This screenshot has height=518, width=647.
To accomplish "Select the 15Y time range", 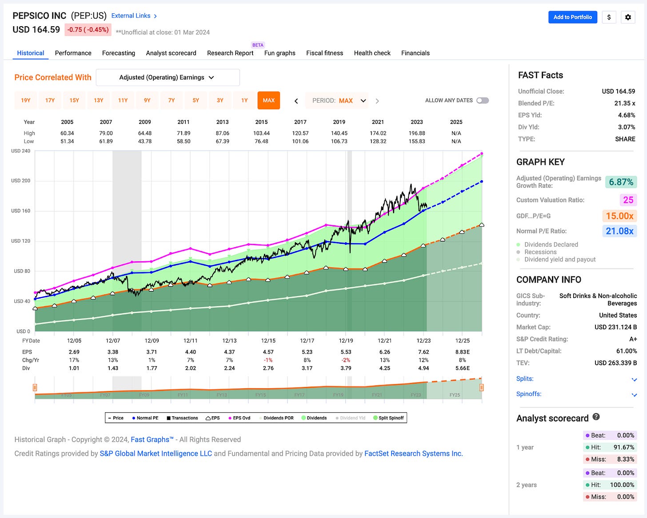I will tap(74, 100).
